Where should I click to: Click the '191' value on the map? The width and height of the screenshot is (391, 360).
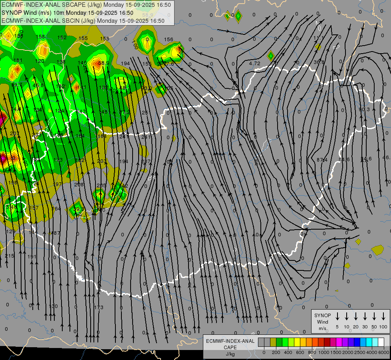(32, 256)
